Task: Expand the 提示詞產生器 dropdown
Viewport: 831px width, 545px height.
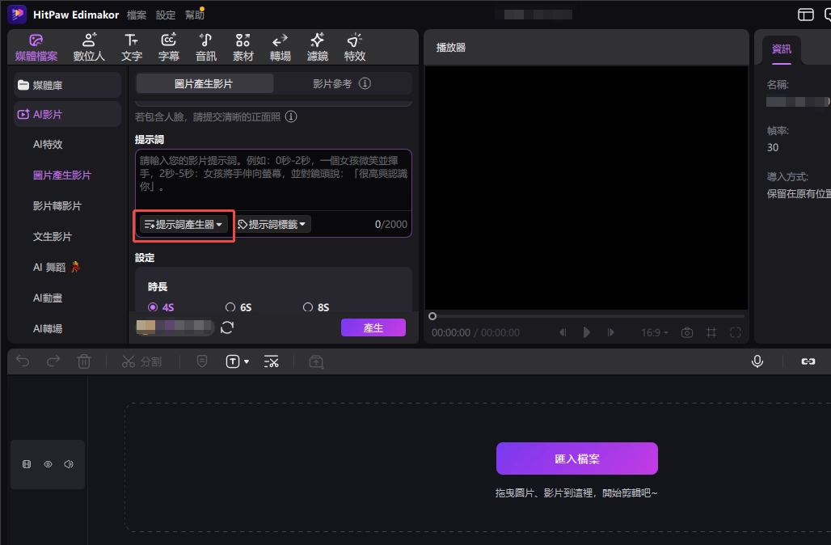Action: (183, 224)
